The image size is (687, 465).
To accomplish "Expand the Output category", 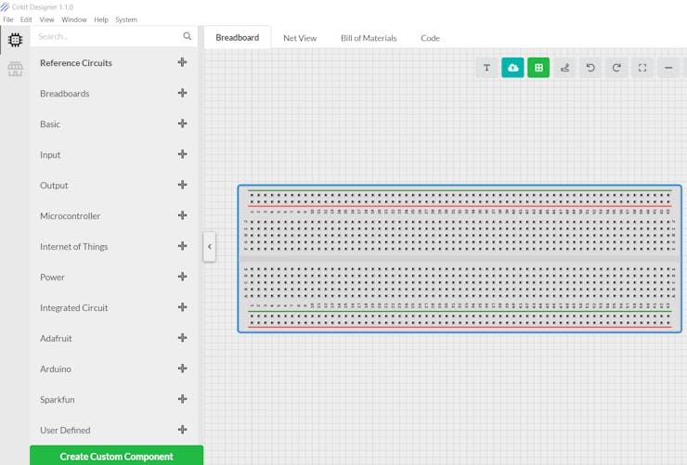I will 183,185.
